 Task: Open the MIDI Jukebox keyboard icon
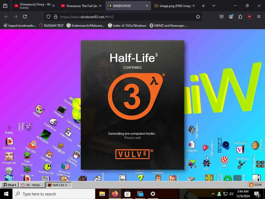192,130
